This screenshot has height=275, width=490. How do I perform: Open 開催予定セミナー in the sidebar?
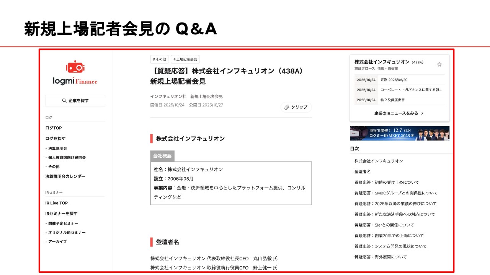coord(62,223)
